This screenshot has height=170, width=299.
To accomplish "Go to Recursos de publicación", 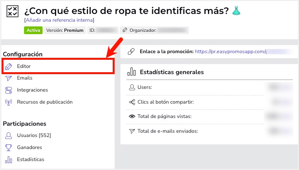I will [x=45, y=102].
